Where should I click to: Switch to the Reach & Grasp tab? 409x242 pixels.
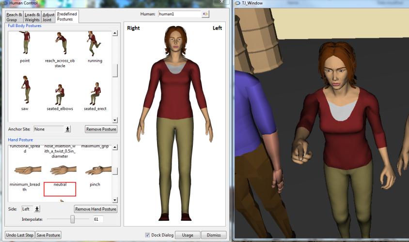coord(14,17)
